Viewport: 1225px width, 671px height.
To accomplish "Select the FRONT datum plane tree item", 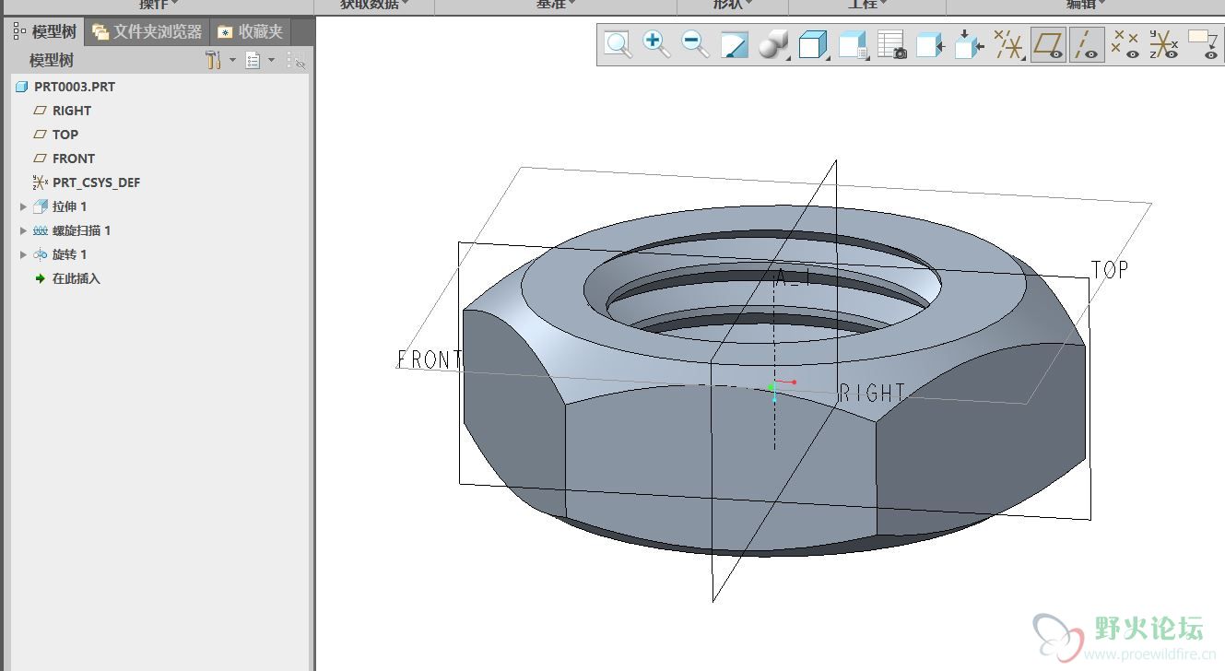I will pyautogui.click(x=74, y=159).
